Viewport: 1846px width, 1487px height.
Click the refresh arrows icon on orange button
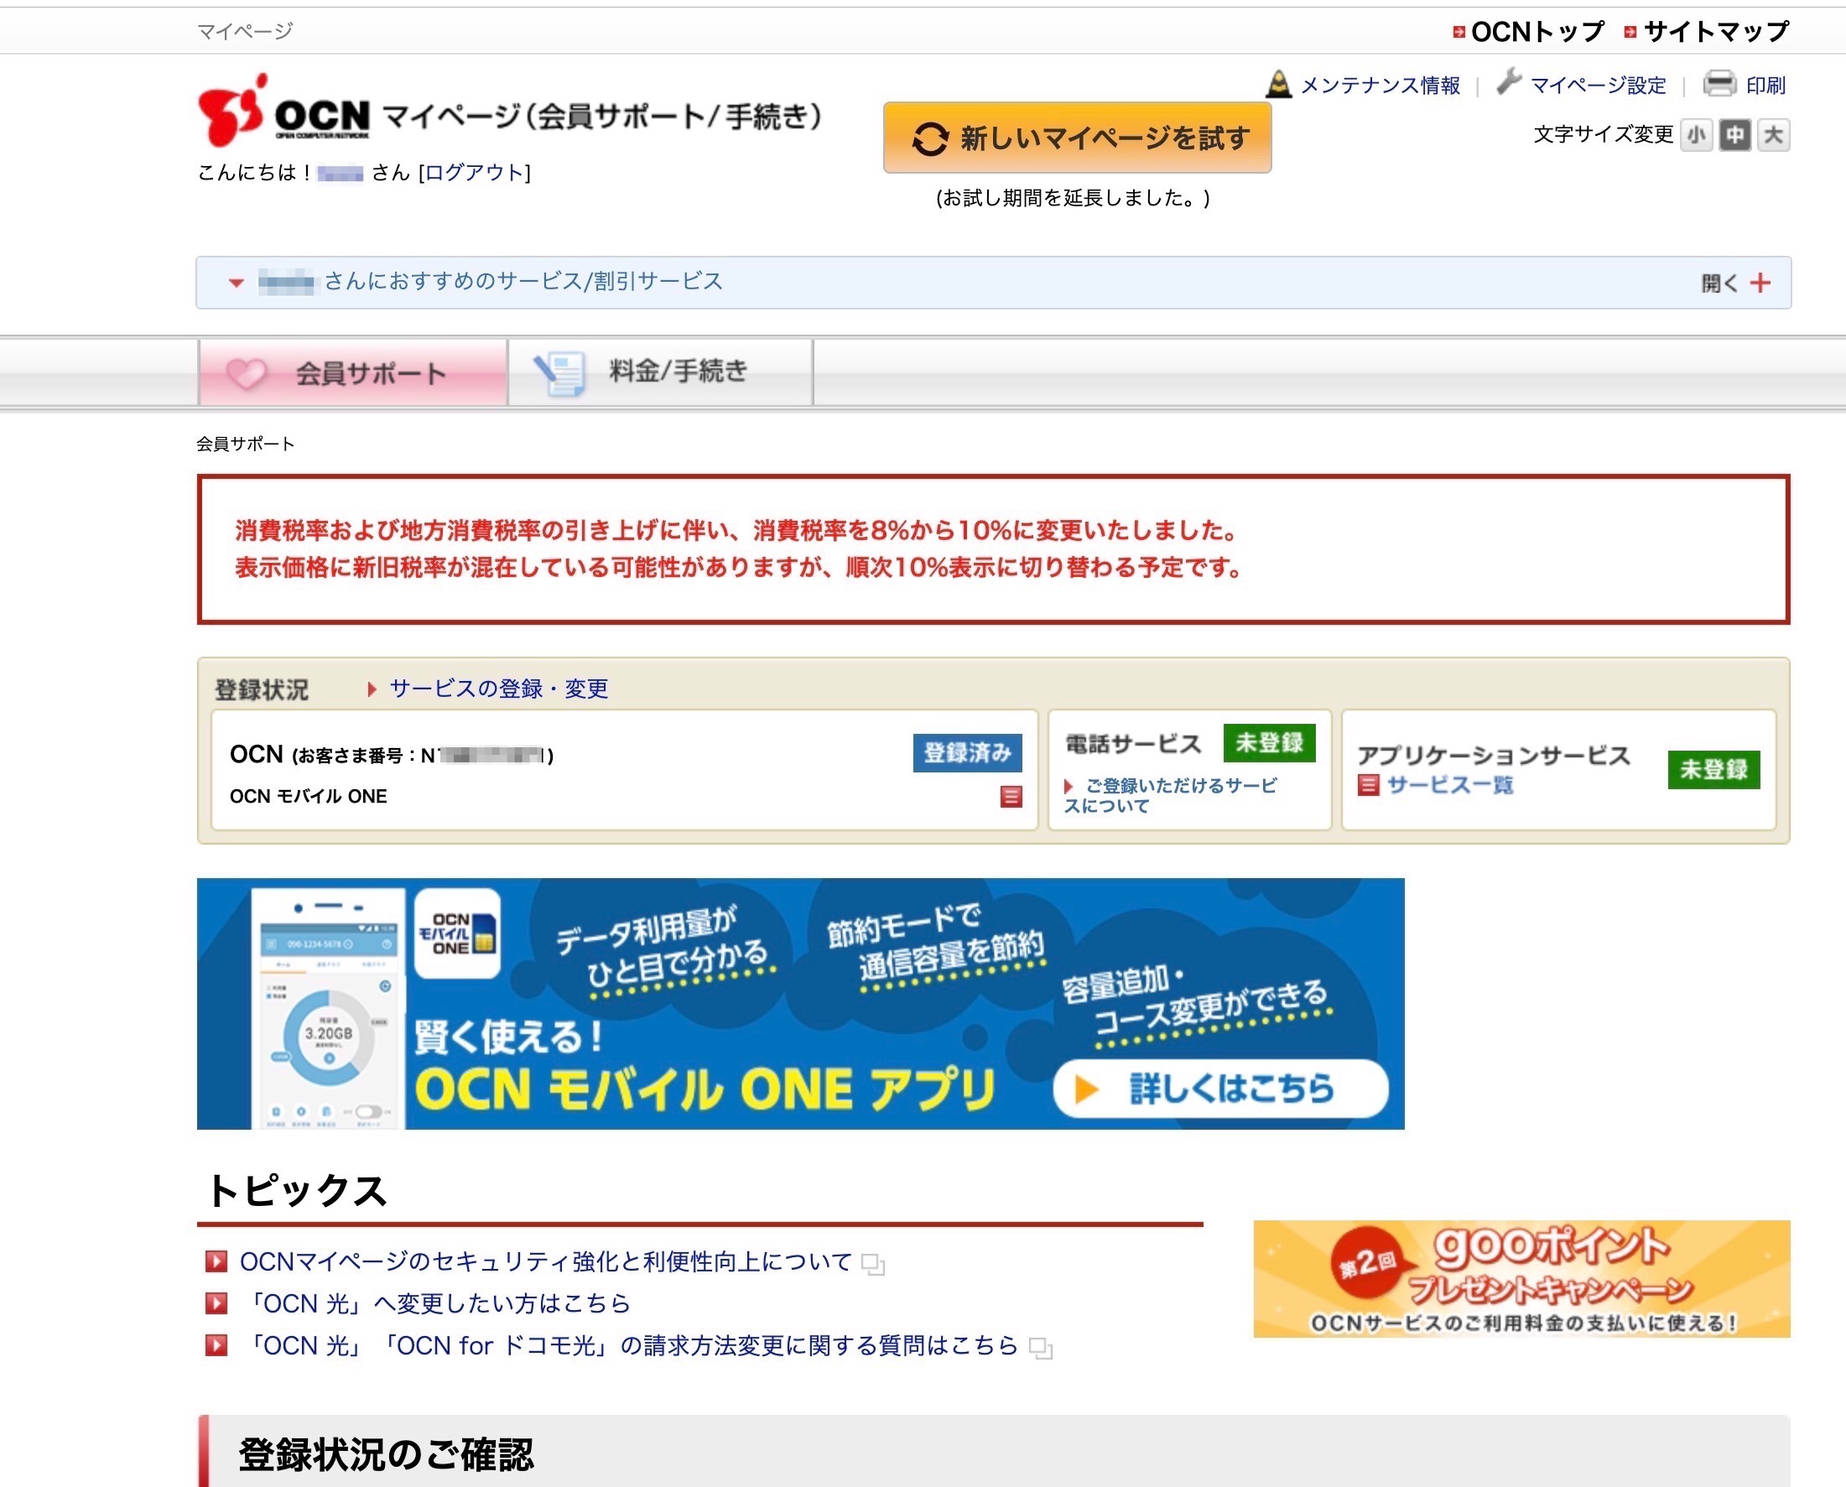[x=929, y=138]
